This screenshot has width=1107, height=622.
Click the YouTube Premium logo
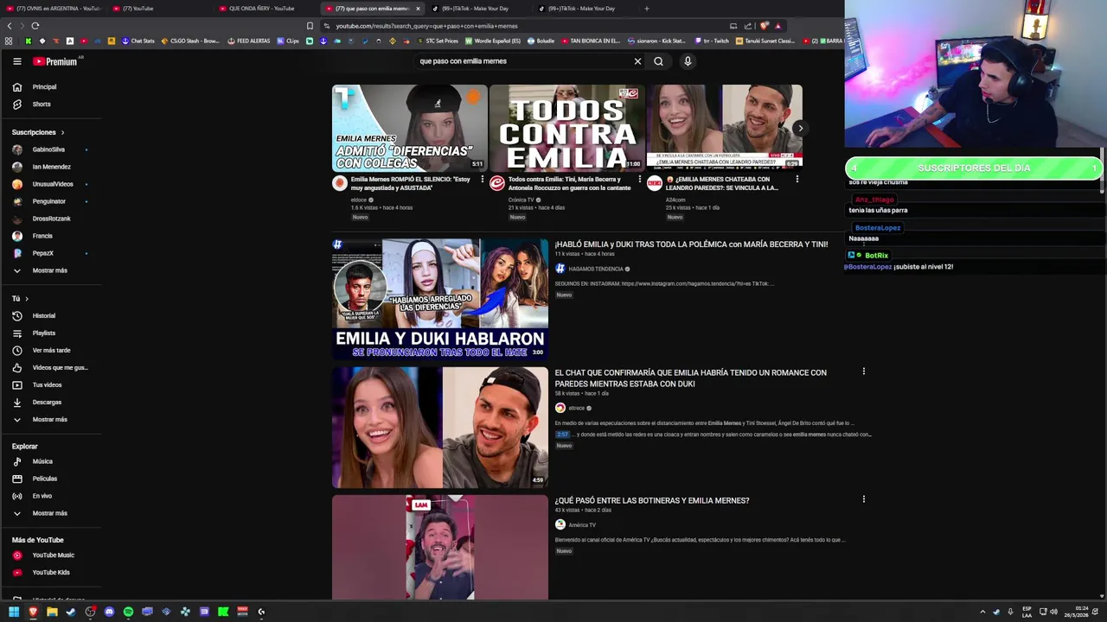click(55, 61)
